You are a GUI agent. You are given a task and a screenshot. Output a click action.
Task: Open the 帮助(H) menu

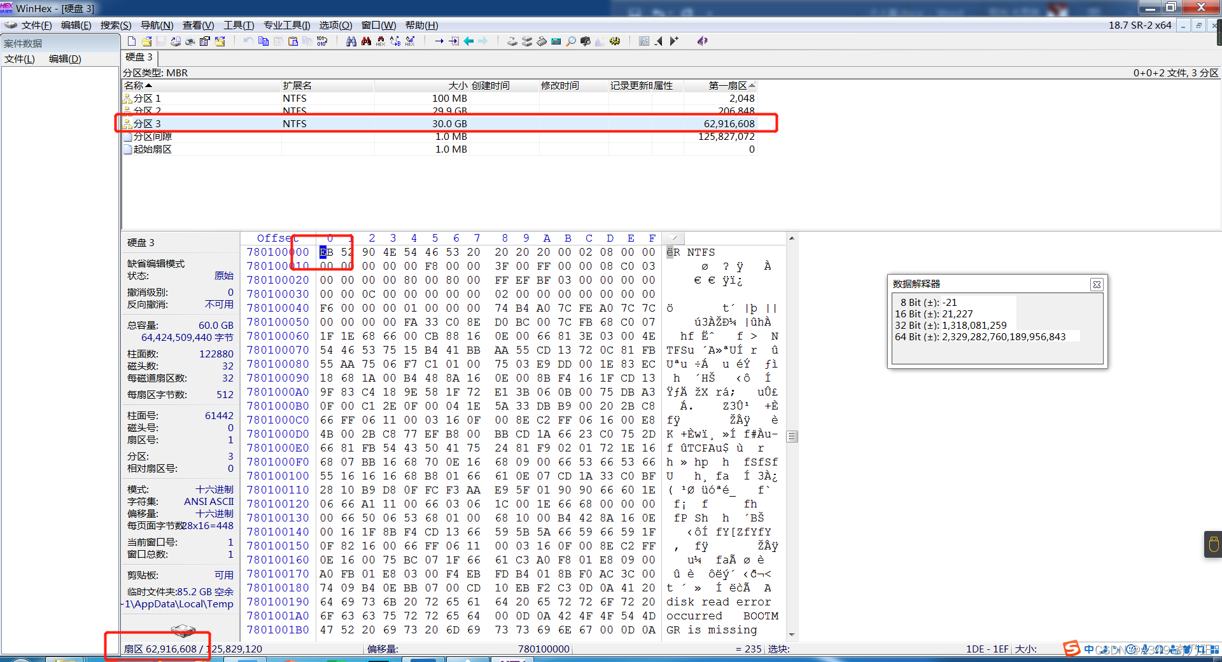click(x=422, y=25)
